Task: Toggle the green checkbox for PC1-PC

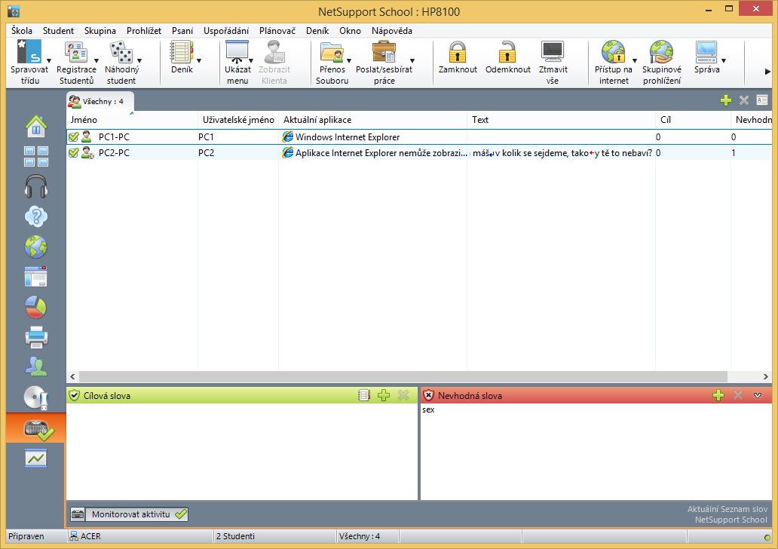Action: [x=73, y=137]
